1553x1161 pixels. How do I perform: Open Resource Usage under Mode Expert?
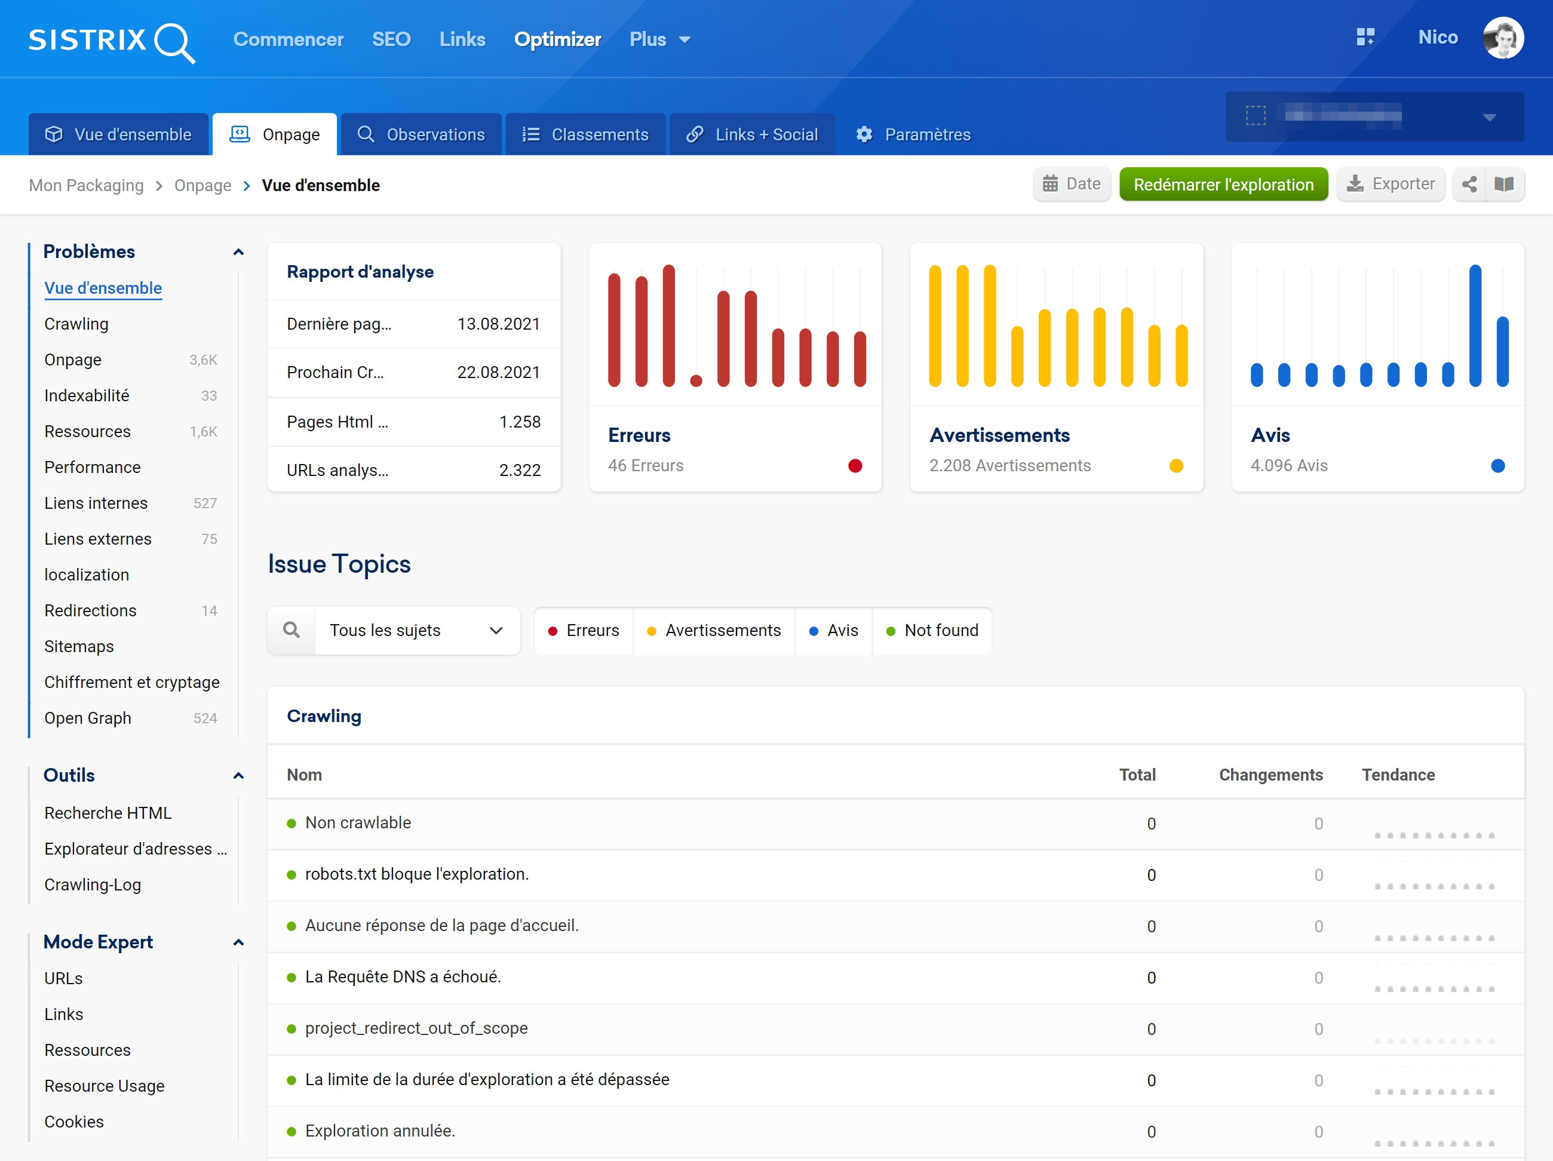coord(105,1086)
